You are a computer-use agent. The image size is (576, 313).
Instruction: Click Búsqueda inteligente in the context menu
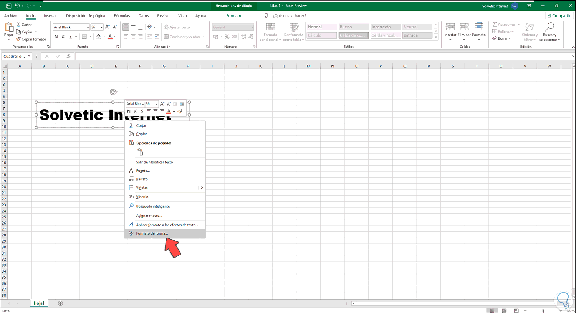[x=165, y=206]
